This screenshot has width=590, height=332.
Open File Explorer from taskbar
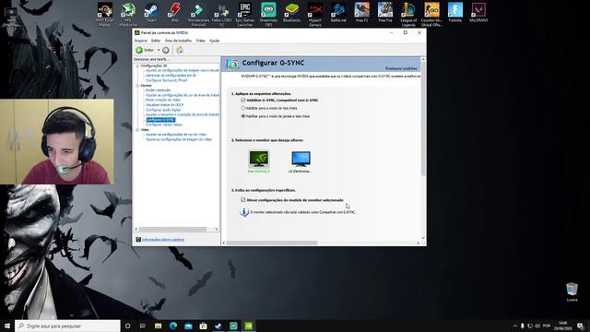pos(158,326)
